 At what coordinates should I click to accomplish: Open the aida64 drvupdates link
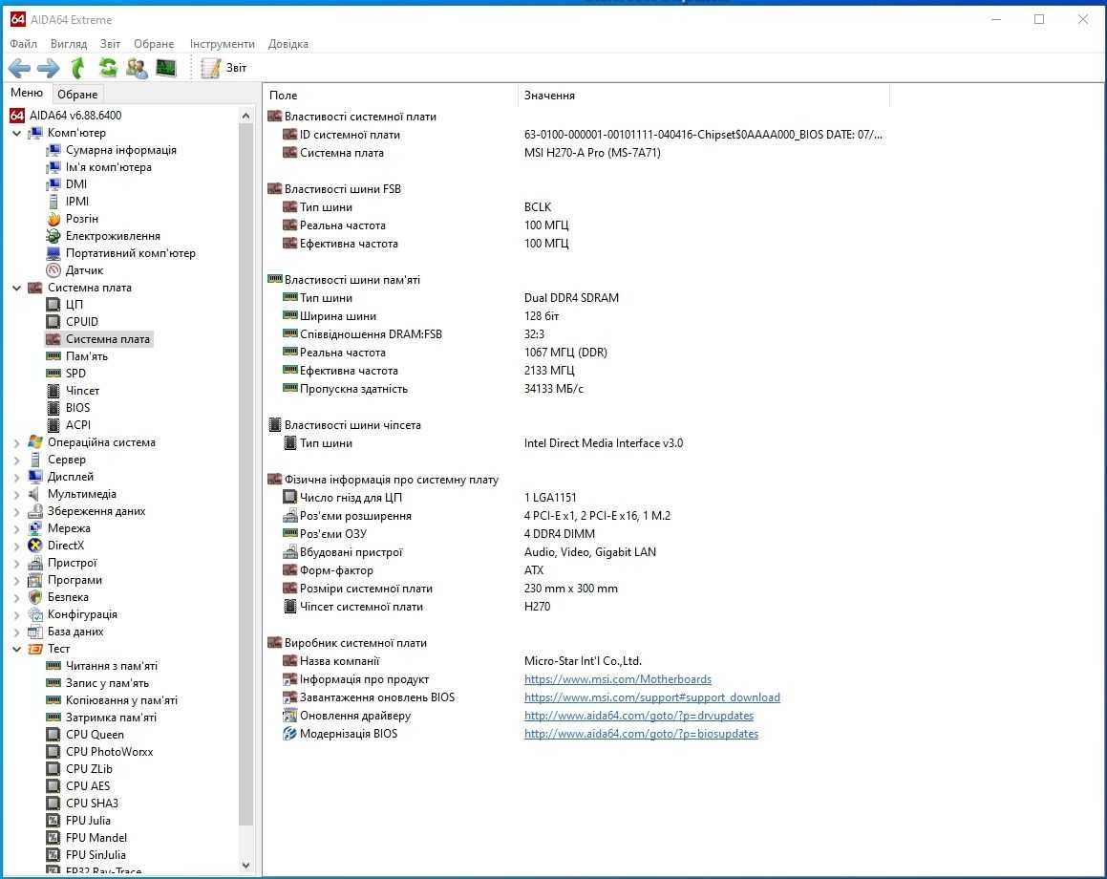pos(638,716)
